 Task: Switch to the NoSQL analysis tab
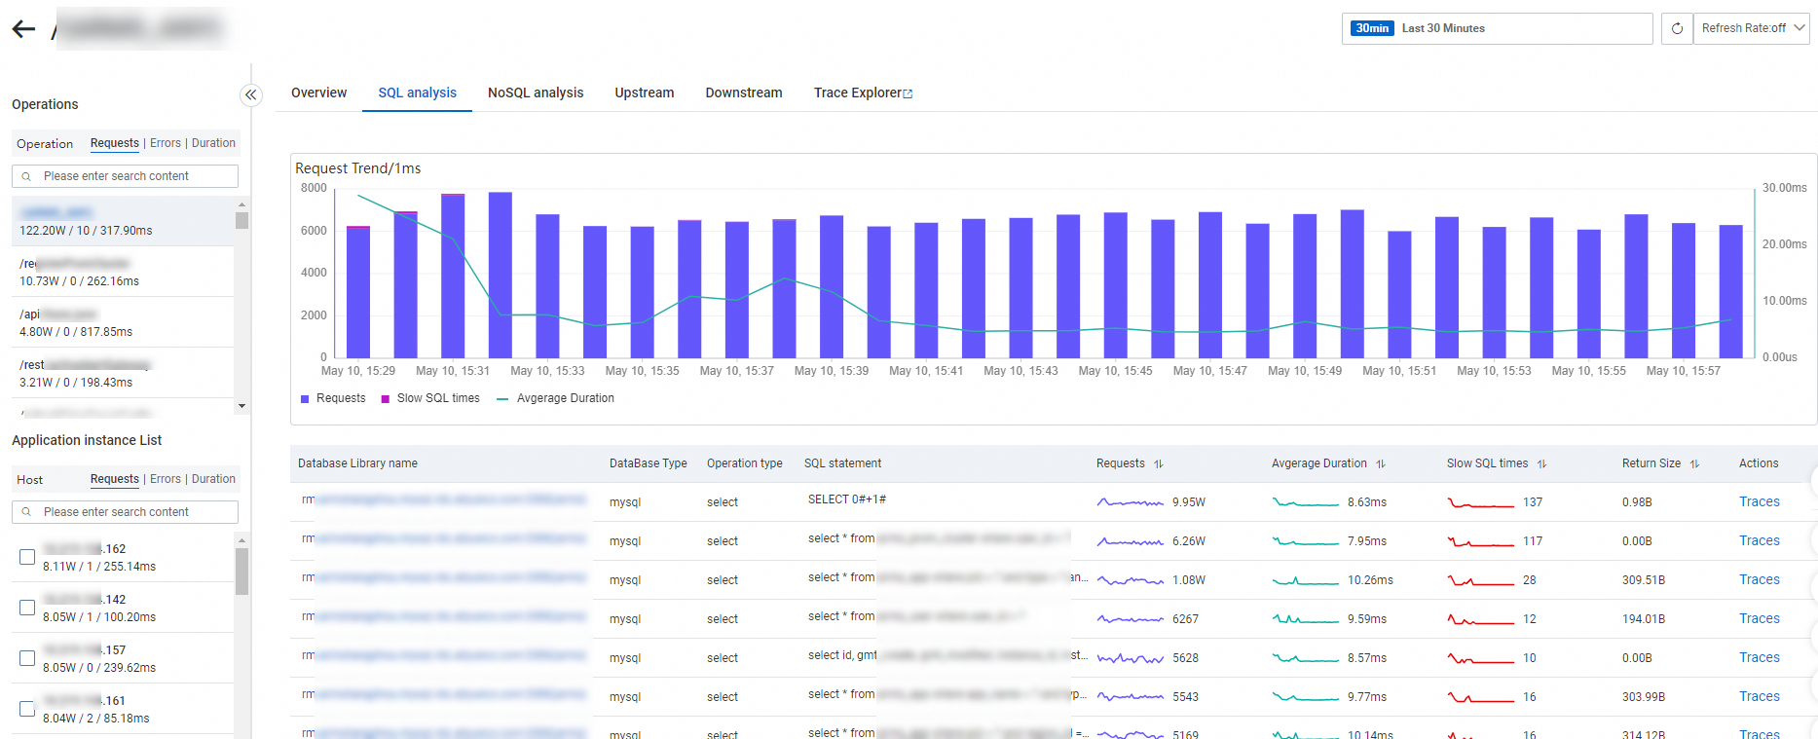536,93
